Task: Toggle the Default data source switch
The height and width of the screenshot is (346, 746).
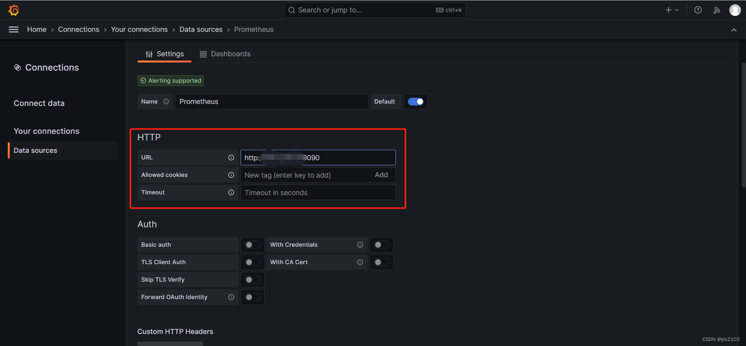Action: tap(416, 102)
